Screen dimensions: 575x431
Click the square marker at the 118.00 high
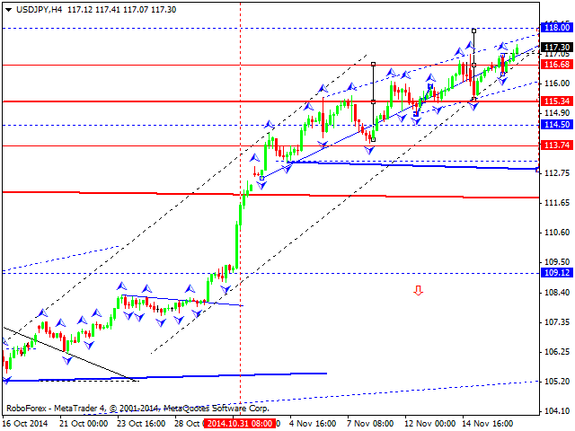pyautogui.click(x=473, y=31)
